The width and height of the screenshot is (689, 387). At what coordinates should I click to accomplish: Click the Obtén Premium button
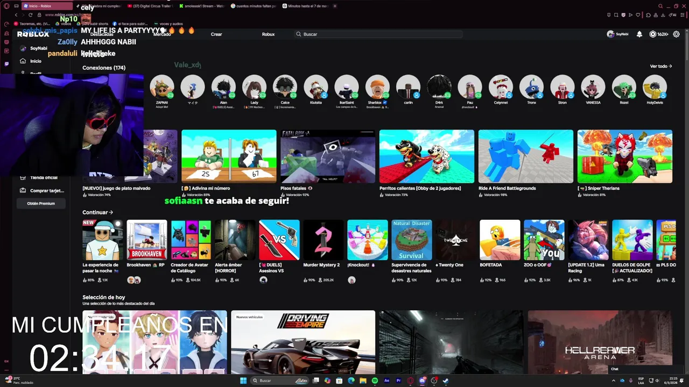click(x=41, y=203)
